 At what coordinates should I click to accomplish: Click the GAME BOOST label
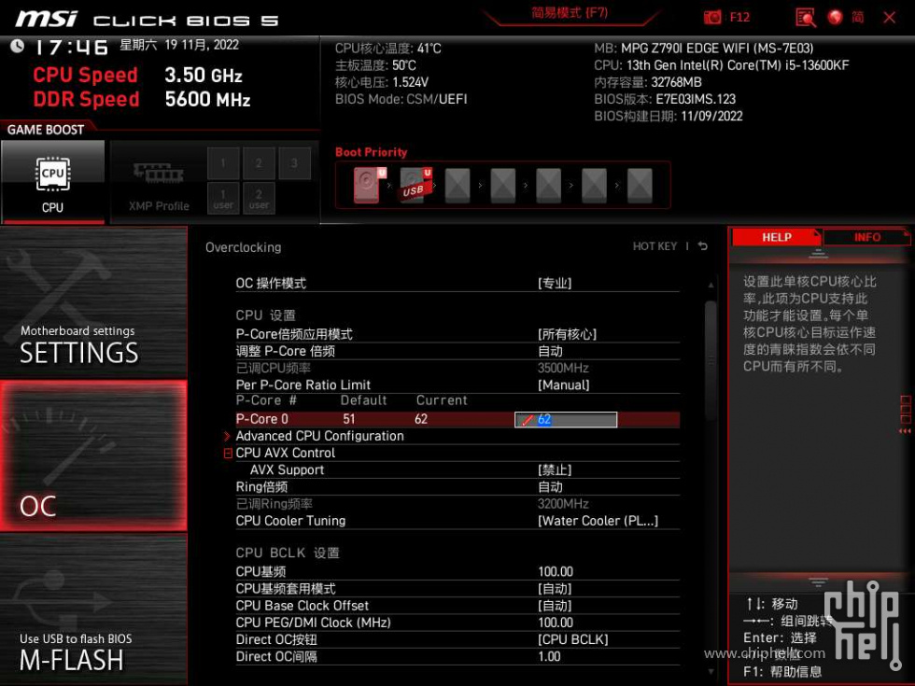[46, 130]
